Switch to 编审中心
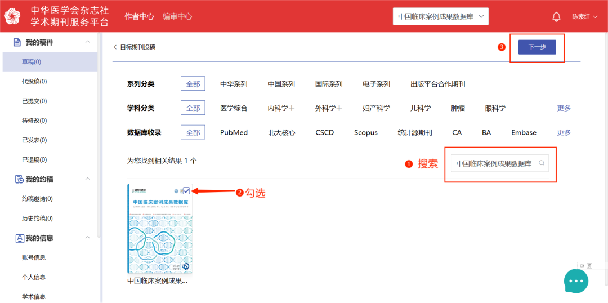Screen dimensions: 608x303 [177, 16]
